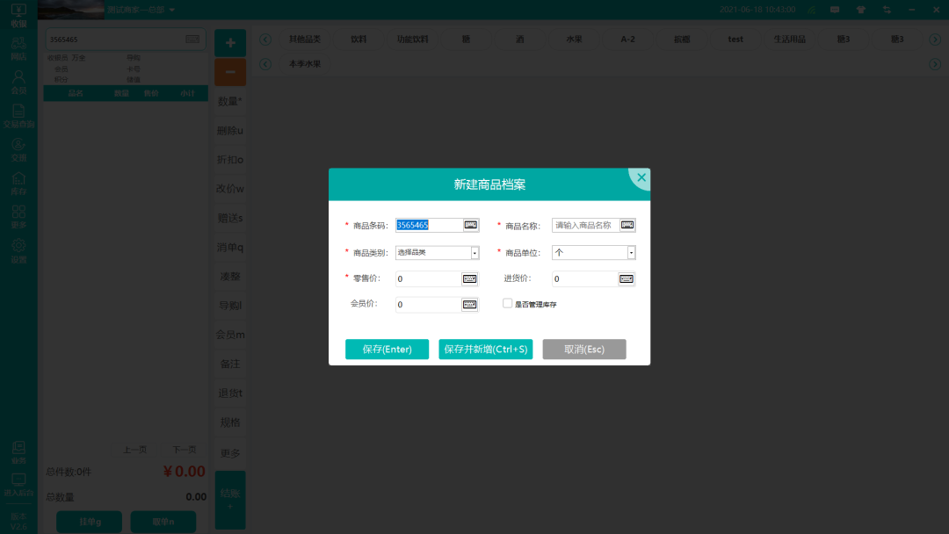Click the 零售价 input field
This screenshot has height=534, width=949.
428,279
